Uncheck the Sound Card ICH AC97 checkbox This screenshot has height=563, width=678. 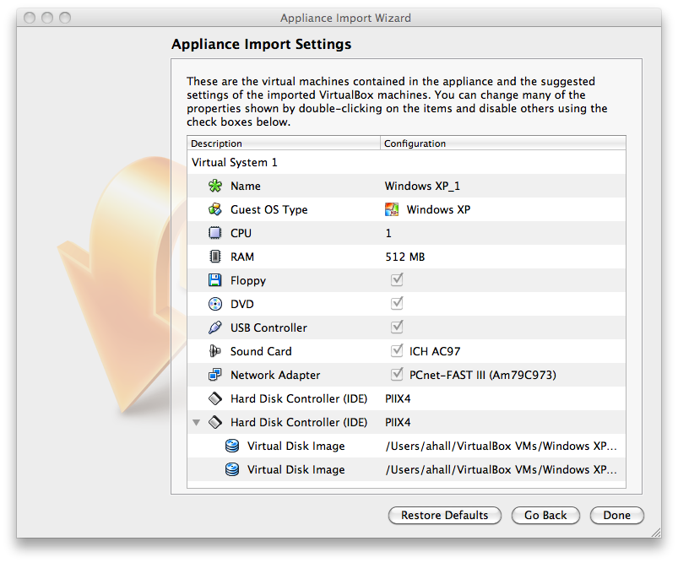point(397,350)
